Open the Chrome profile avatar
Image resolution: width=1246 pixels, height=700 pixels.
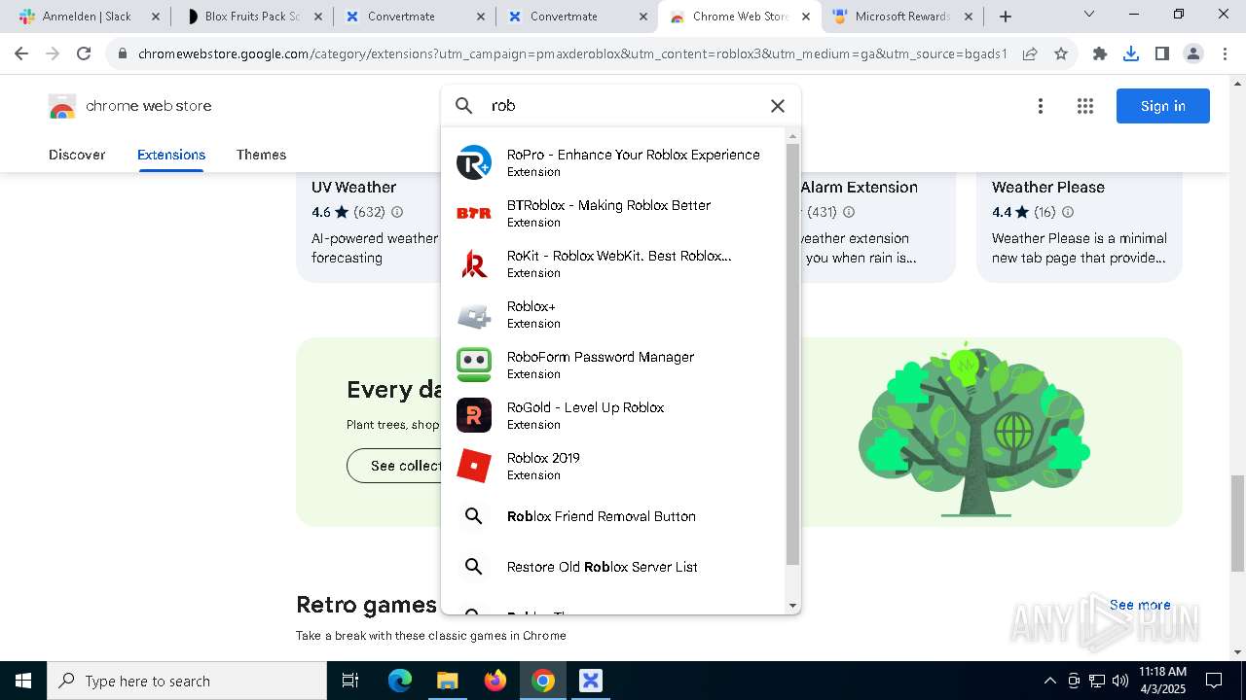pos(1193,53)
